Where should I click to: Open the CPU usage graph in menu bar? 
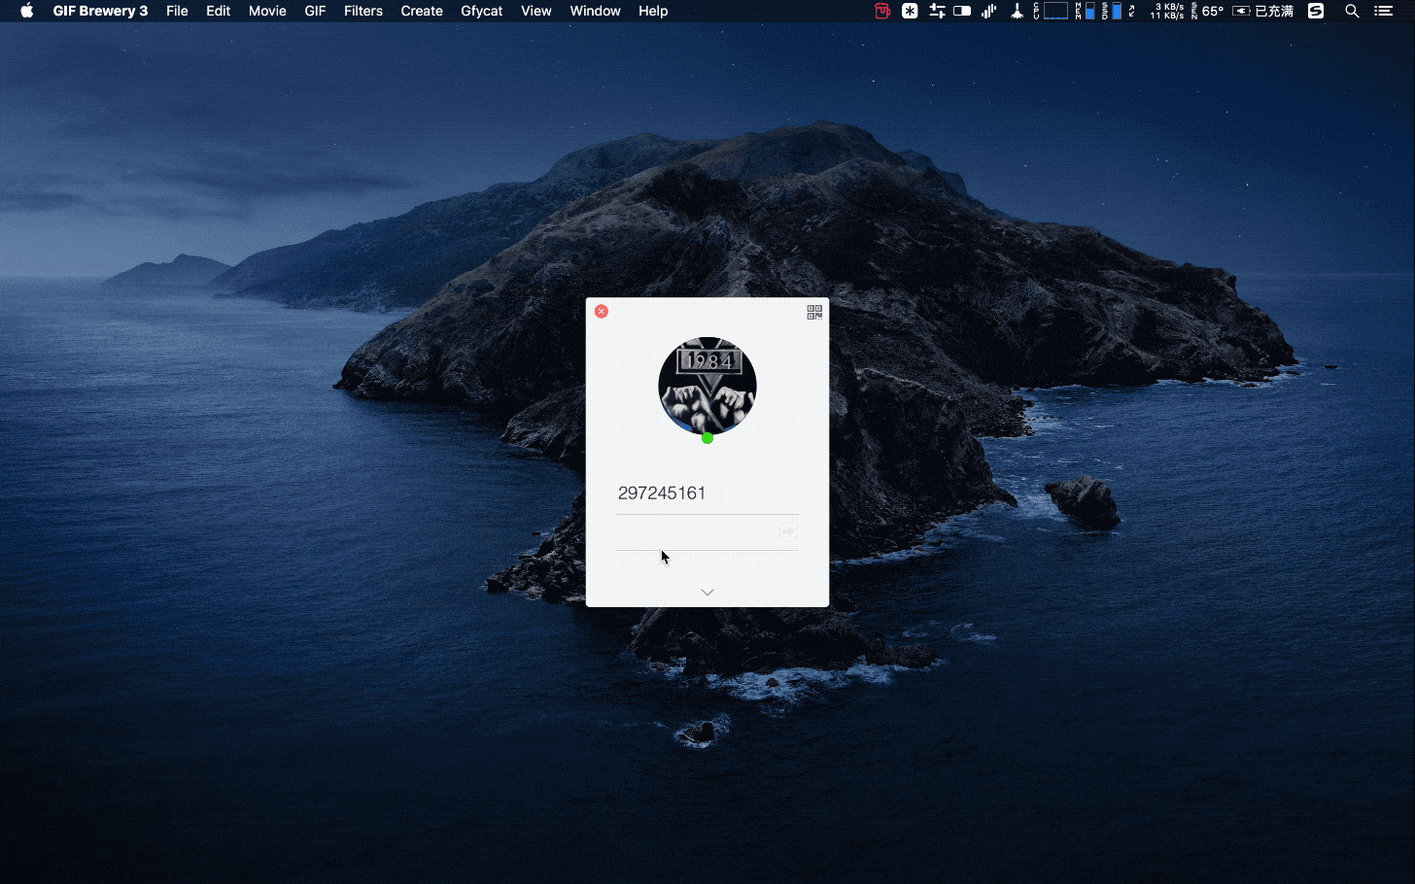click(x=1051, y=11)
